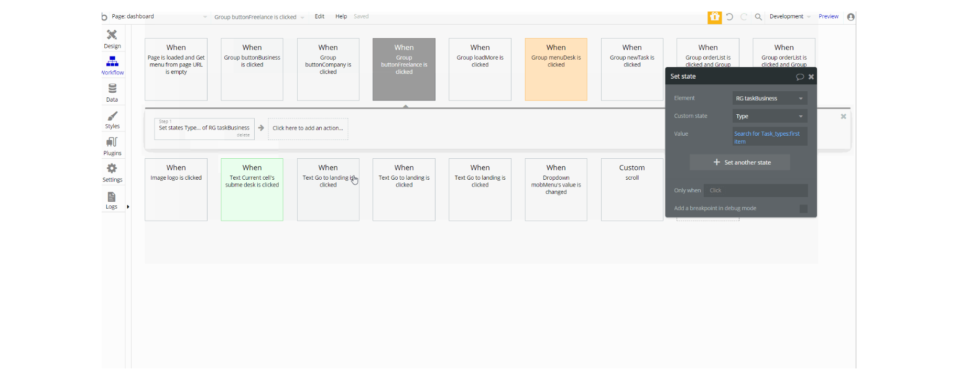The image size is (959, 370).
Task: Click the undo arrow icon
Action: click(x=729, y=17)
